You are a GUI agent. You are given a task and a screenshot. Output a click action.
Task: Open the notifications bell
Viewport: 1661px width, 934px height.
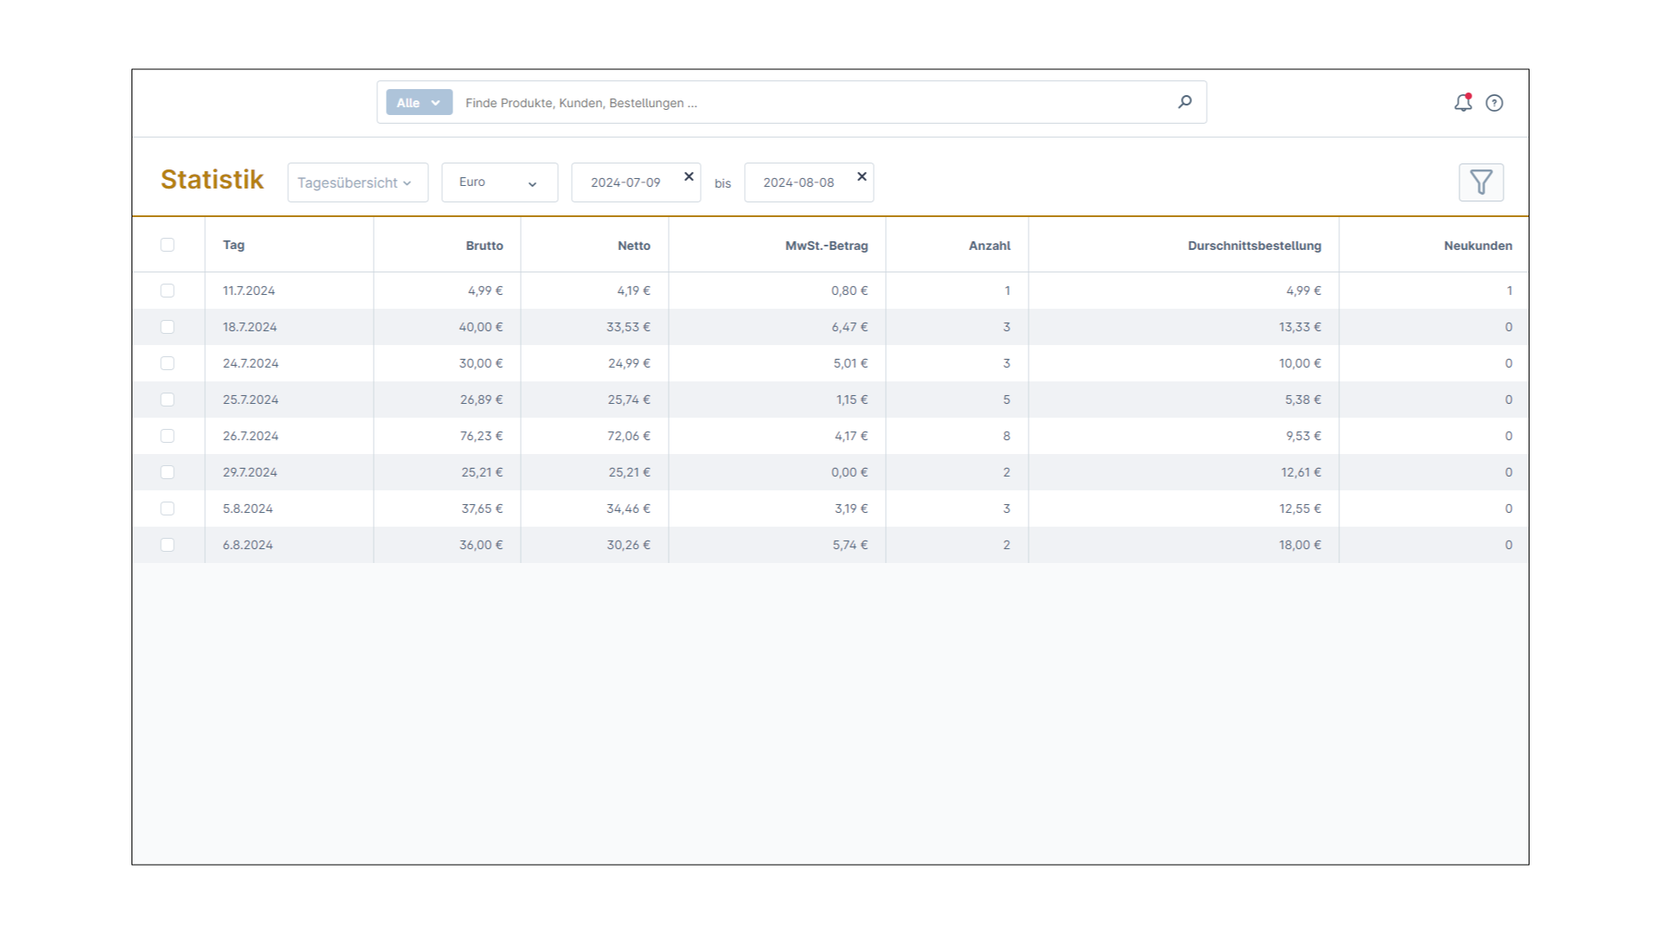point(1463,103)
